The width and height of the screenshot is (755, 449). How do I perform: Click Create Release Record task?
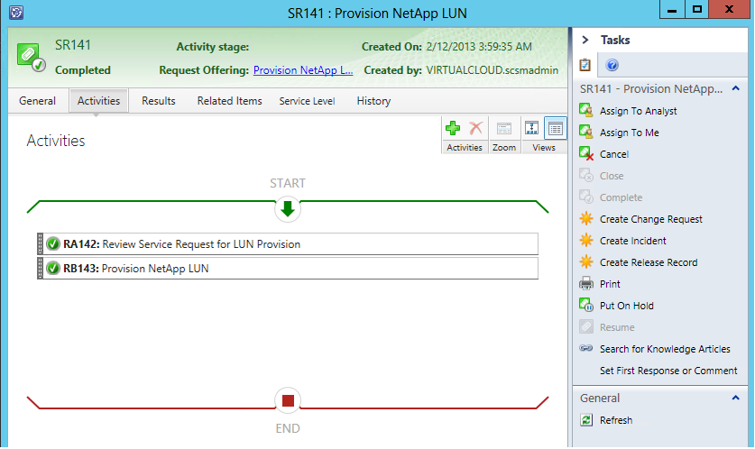point(649,262)
